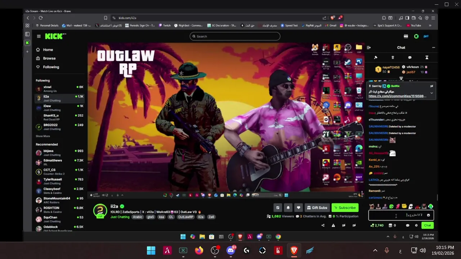Screen dimensions: 461x259
Task: Click the KICK logo
Action: point(55,36)
